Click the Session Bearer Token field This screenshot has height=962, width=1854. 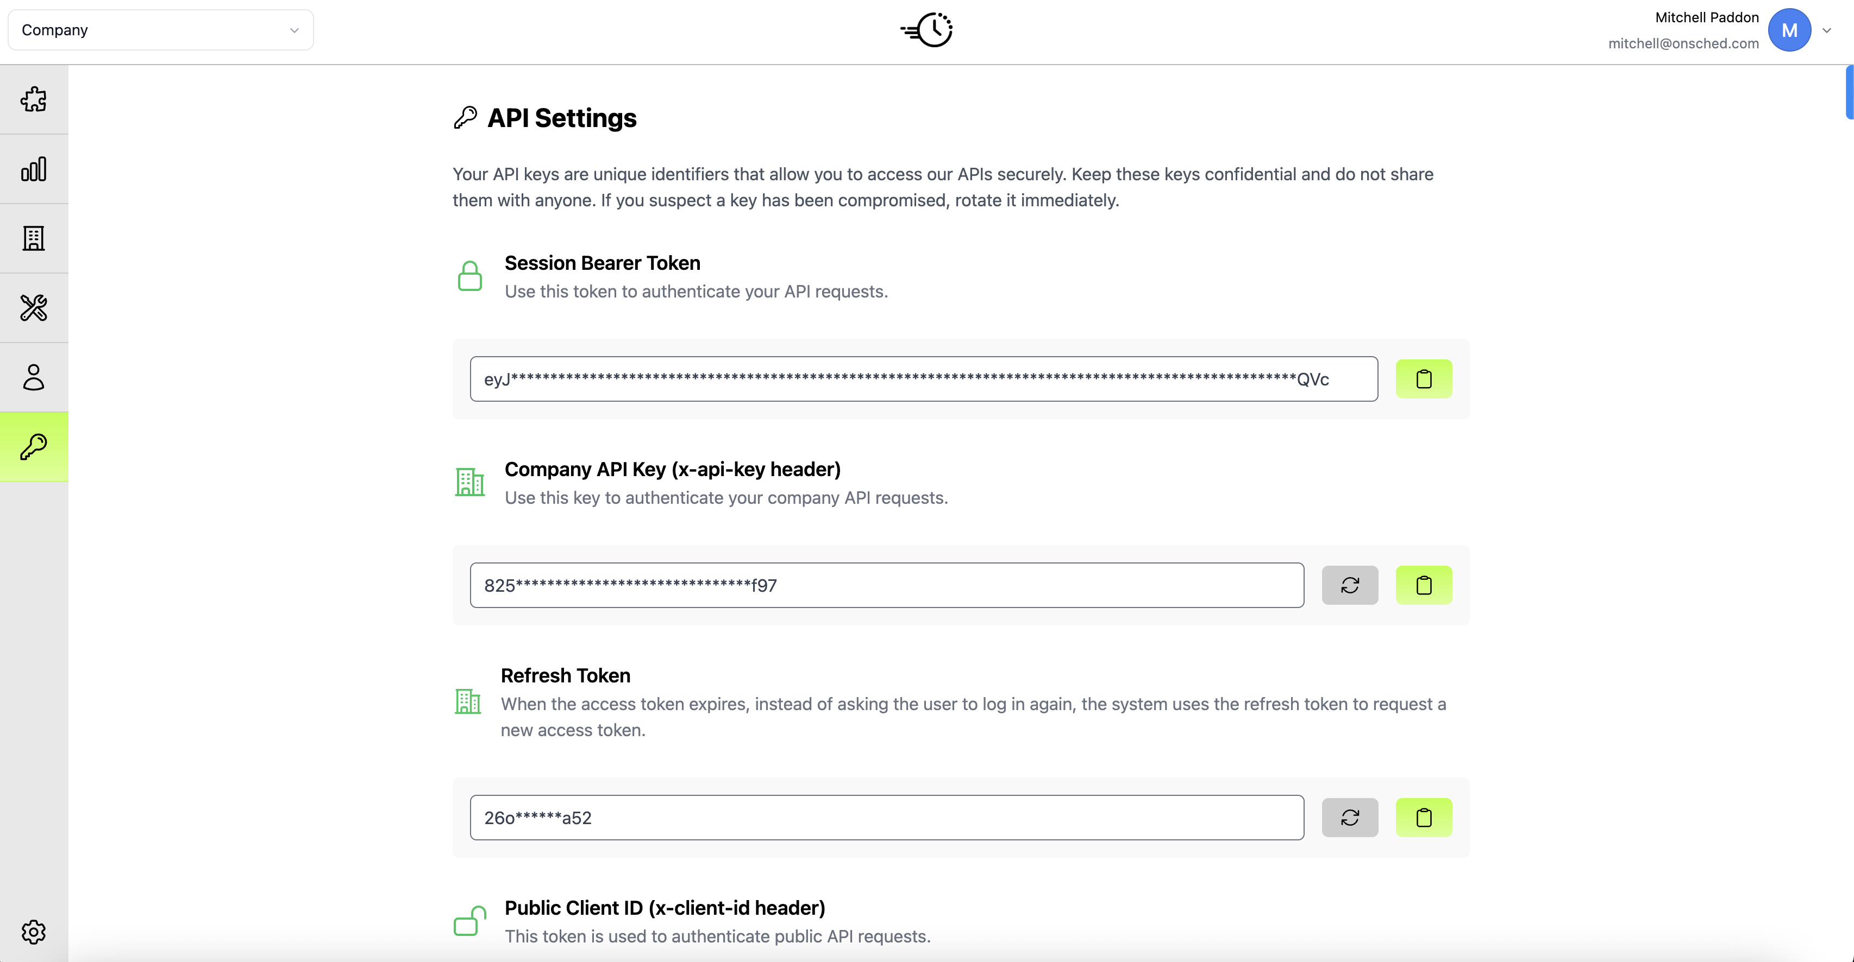923,379
